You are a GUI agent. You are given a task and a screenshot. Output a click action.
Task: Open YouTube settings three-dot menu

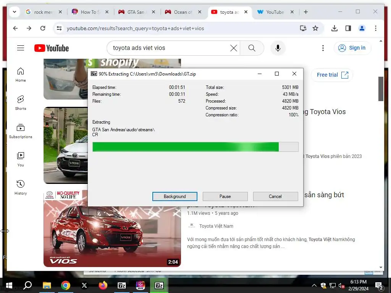323,48
